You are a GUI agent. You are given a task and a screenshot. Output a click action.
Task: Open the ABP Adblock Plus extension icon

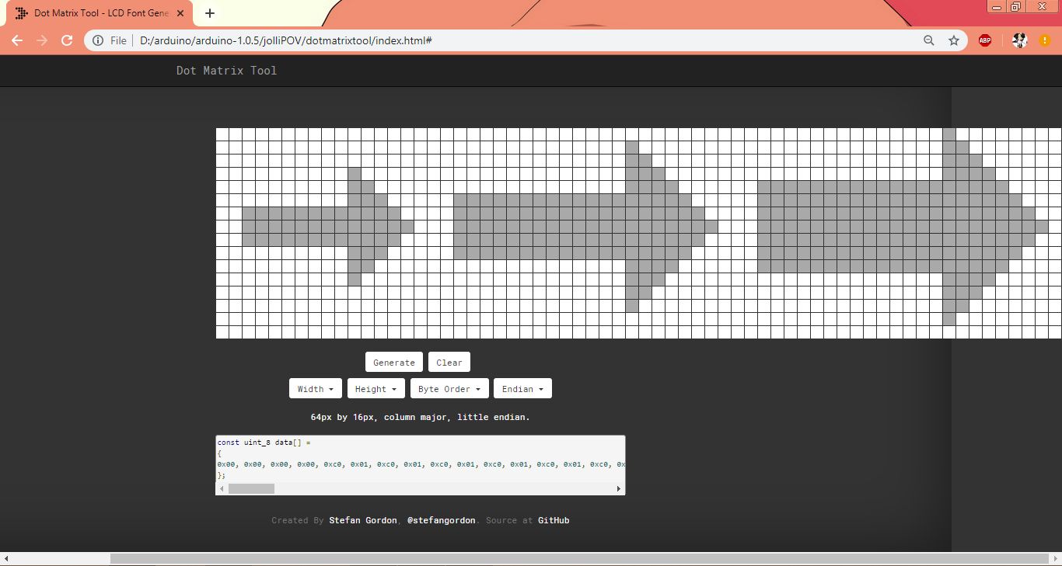(x=985, y=40)
